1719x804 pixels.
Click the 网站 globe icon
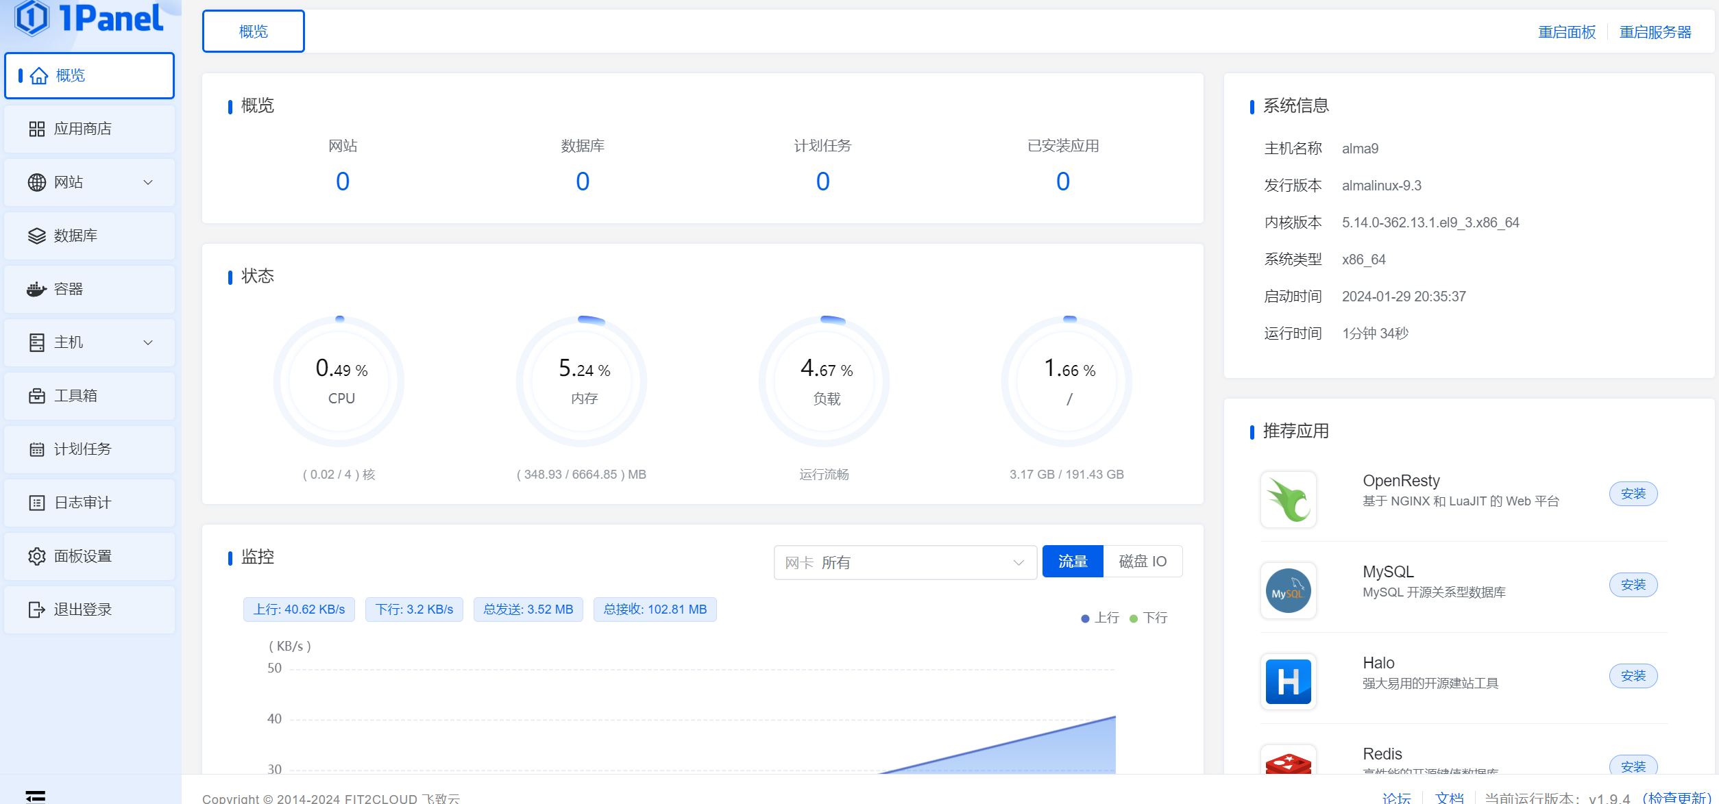(x=37, y=182)
